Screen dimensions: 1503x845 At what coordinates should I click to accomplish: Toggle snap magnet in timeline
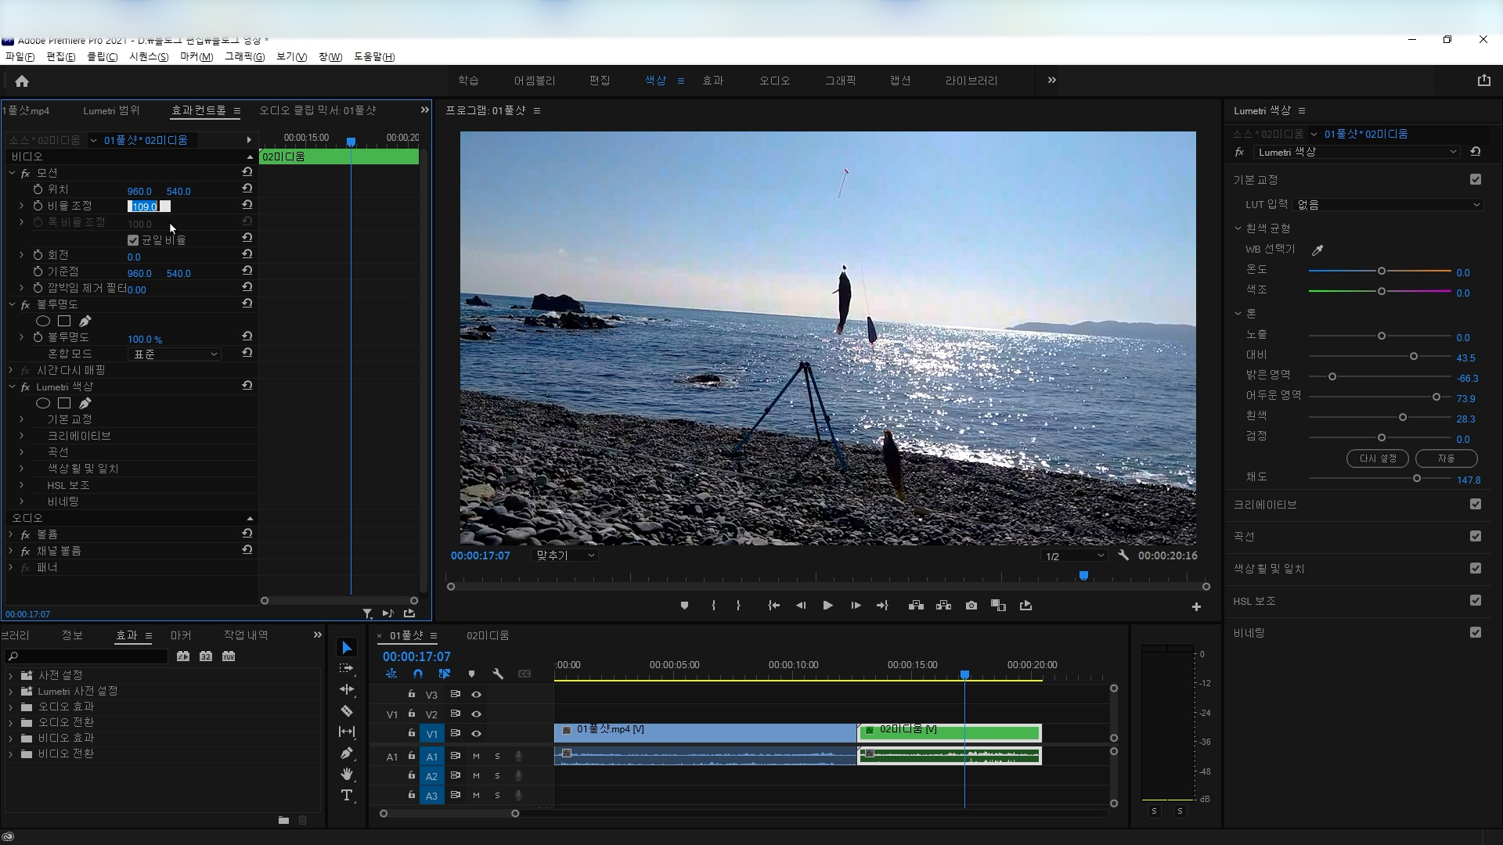tap(418, 674)
